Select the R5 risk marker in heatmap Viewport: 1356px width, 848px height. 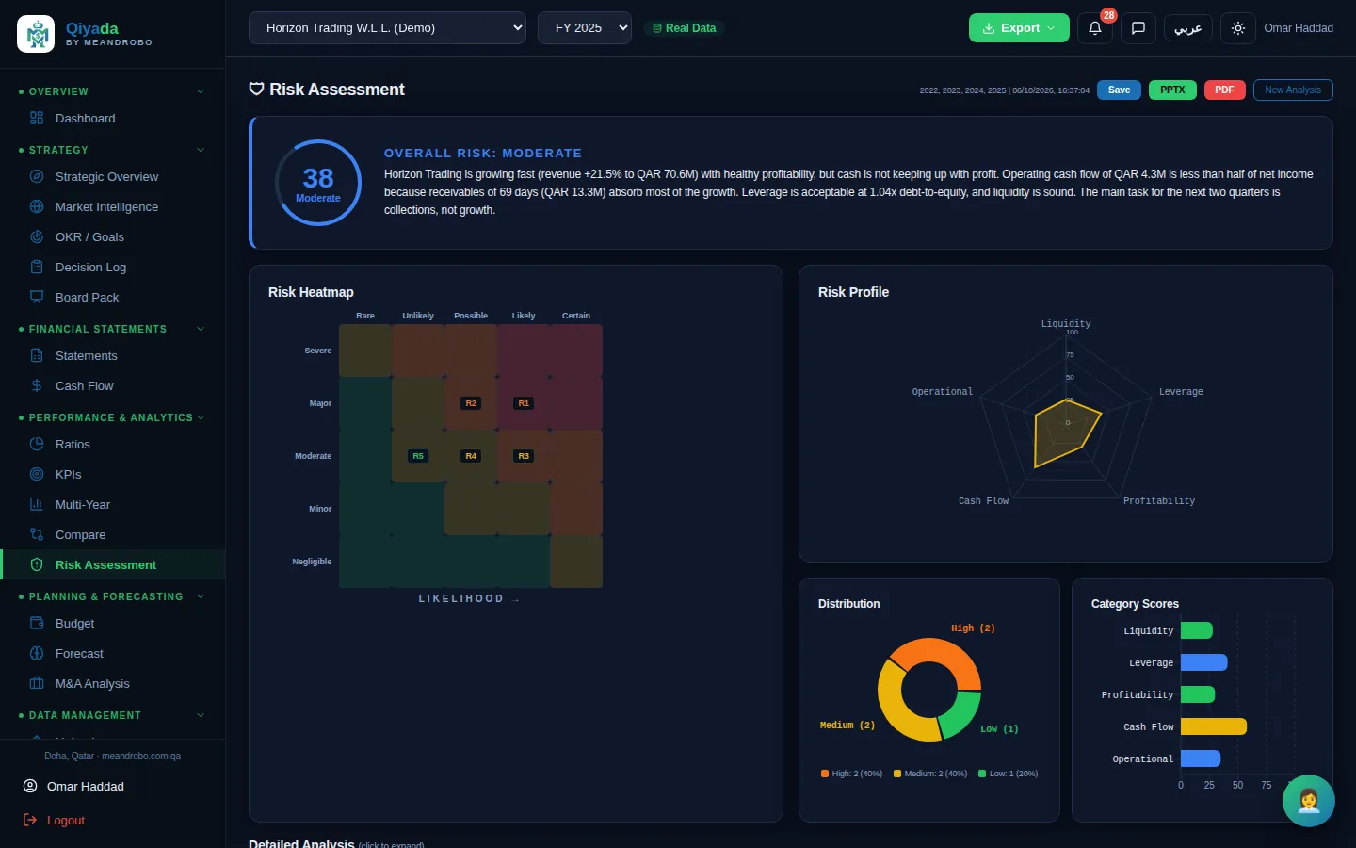418,456
